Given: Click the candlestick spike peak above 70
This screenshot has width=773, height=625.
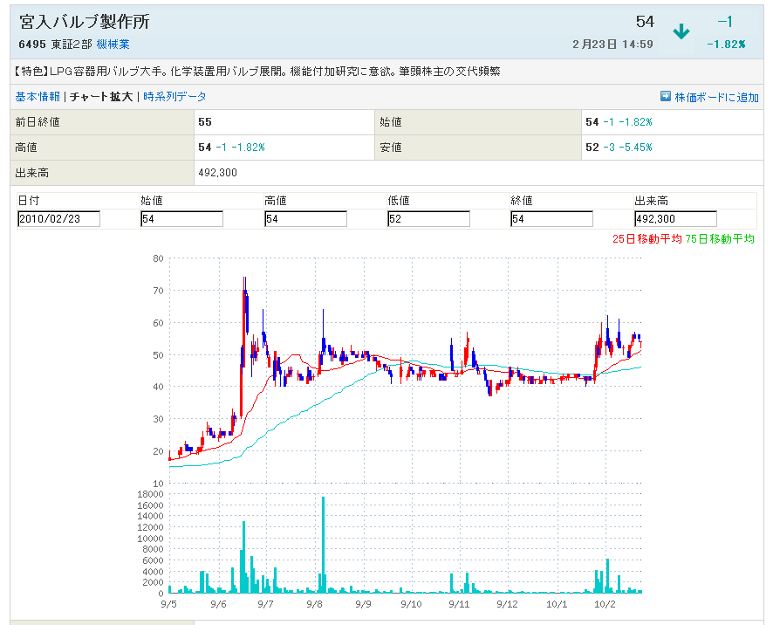Looking at the screenshot, I should (x=244, y=284).
